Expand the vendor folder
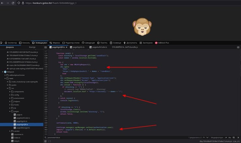The width and height of the screenshot is (241, 143). point(10,131)
